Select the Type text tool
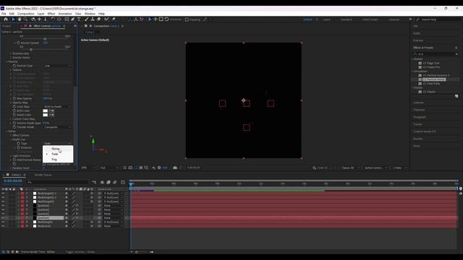This screenshot has width=463, height=260. tap(79, 19)
